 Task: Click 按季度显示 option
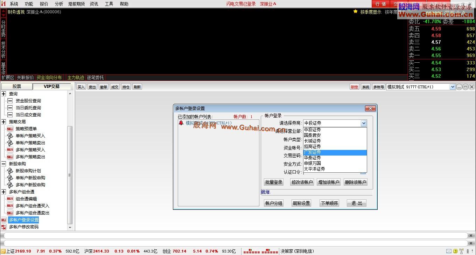(371, 12)
